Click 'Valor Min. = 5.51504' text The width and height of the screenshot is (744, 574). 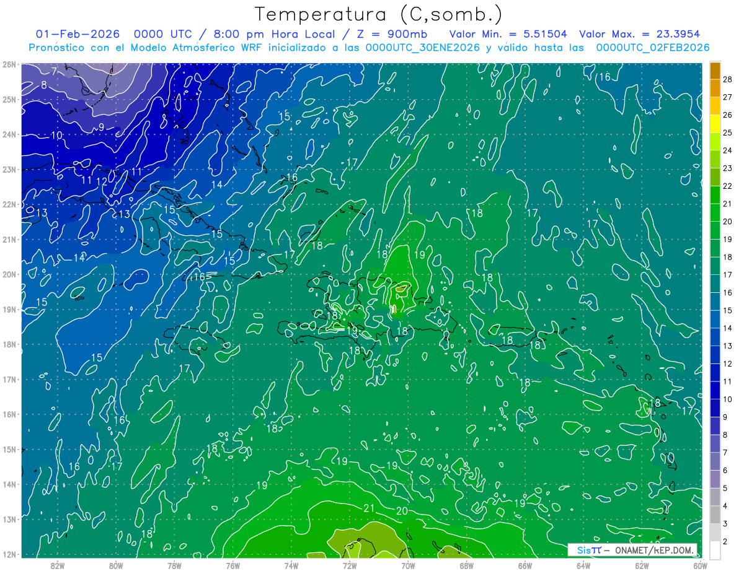(x=508, y=34)
